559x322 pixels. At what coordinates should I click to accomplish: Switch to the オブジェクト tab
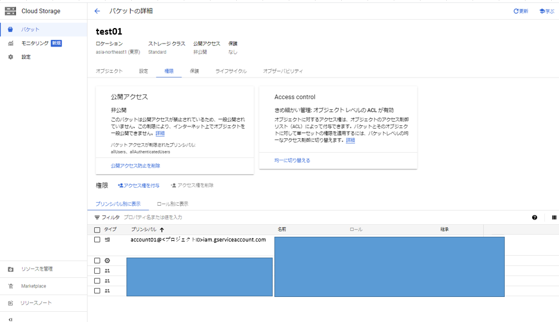pos(109,71)
